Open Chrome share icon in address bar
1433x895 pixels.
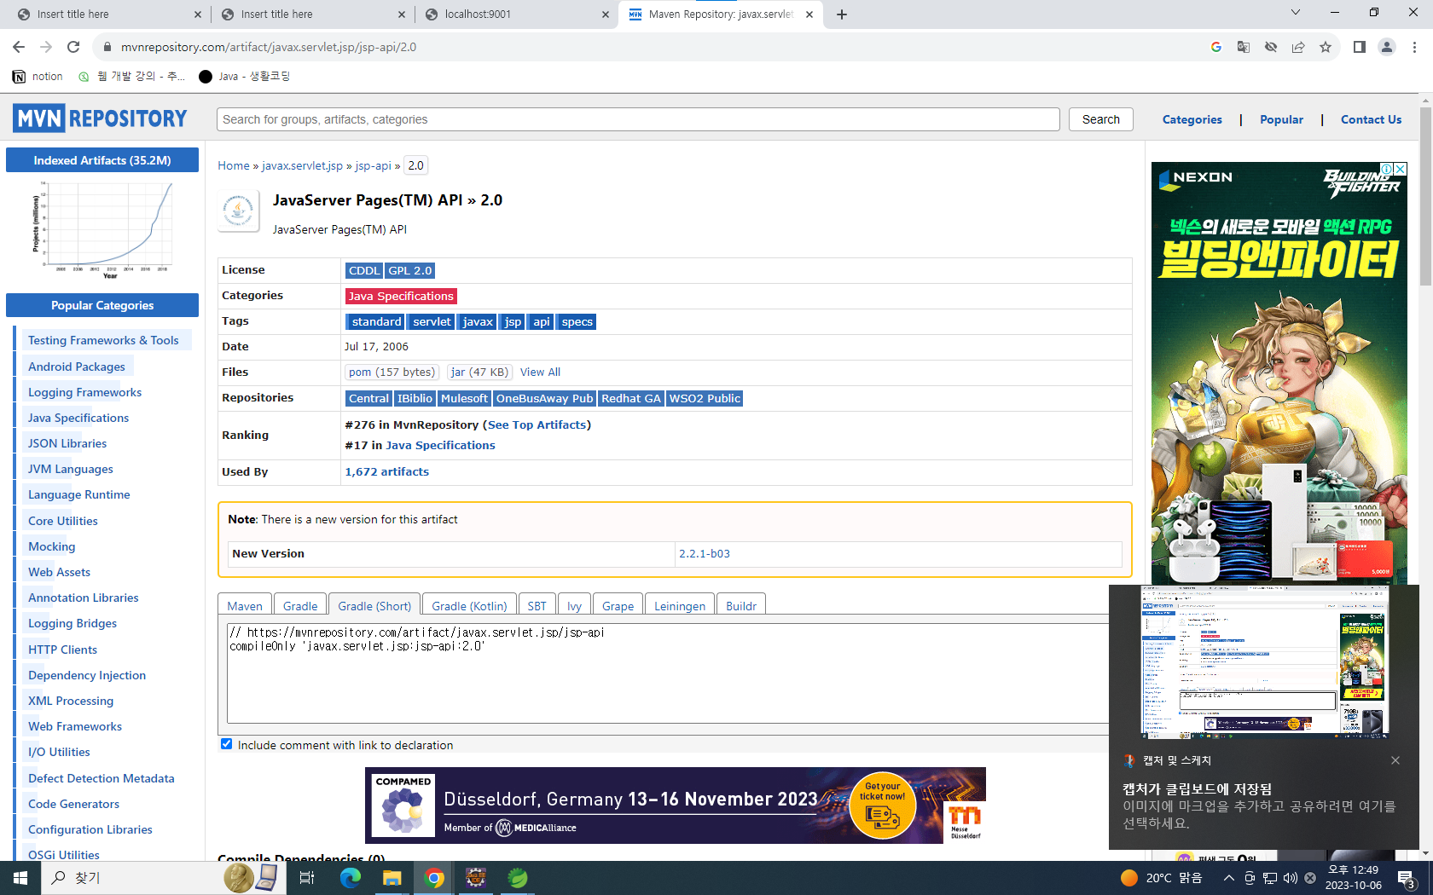[x=1298, y=47]
